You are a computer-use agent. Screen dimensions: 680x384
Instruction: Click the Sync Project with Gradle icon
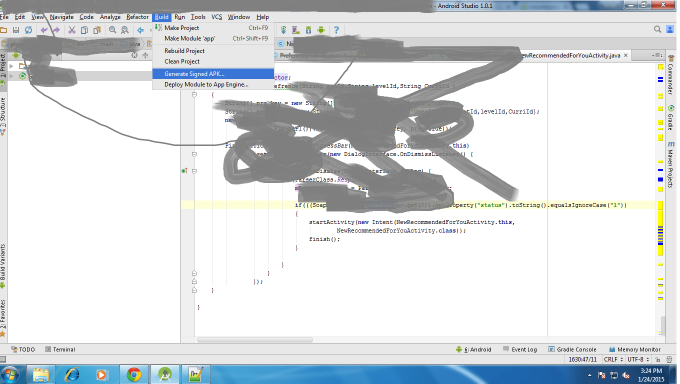[x=283, y=30]
